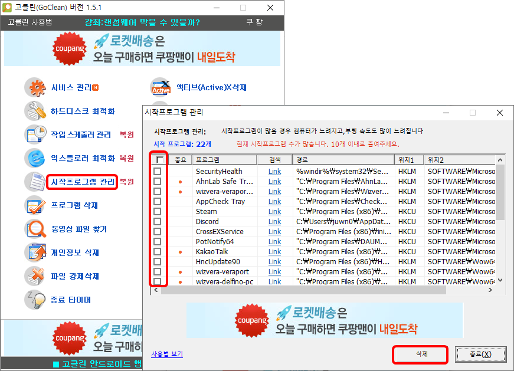Check the KakaoTalk row checkbox
The width and height of the screenshot is (514, 371).
[158, 252]
